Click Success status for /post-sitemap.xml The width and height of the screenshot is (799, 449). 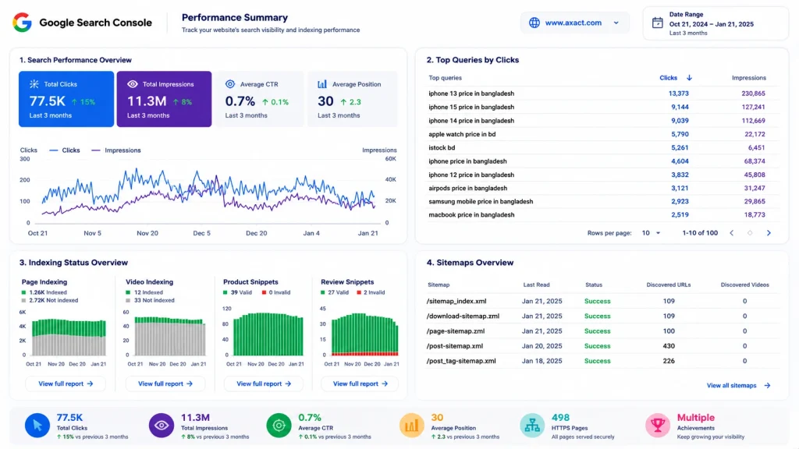tap(597, 346)
